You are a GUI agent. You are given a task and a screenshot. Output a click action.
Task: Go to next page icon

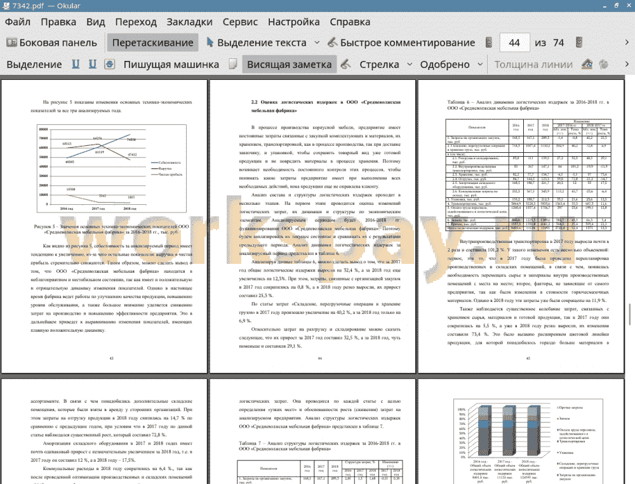point(579,43)
